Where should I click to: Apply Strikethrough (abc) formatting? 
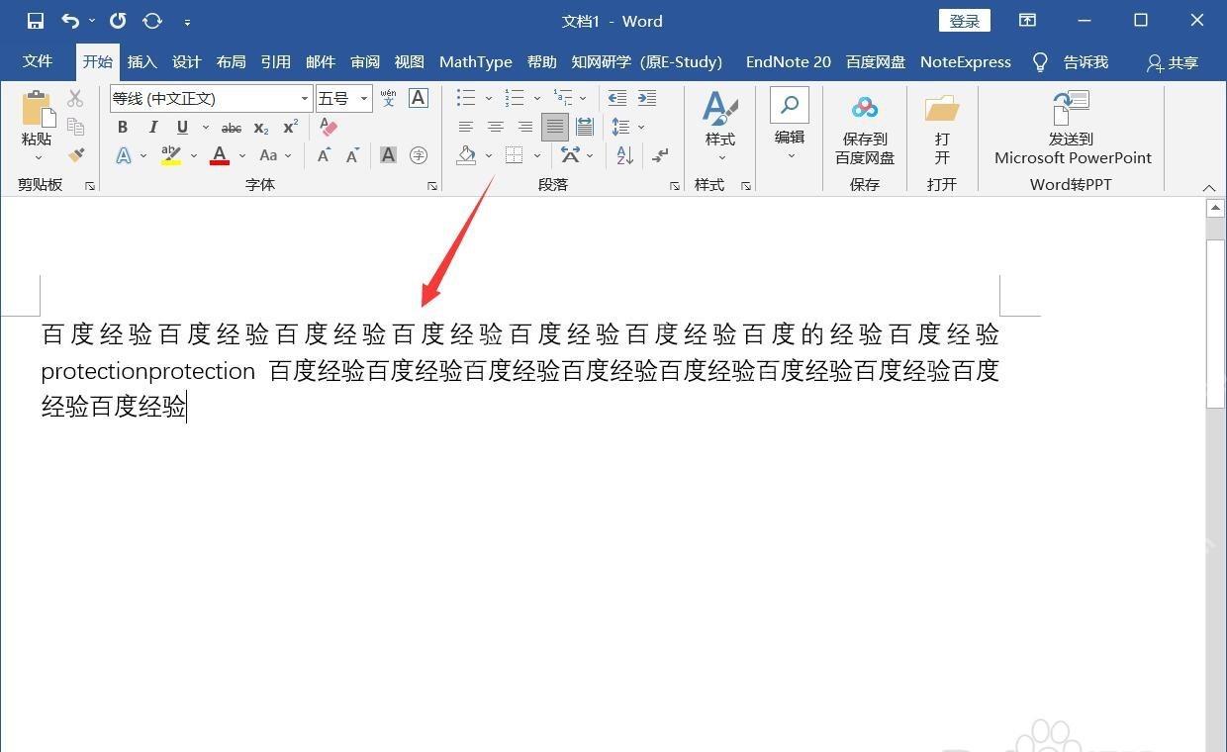[x=232, y=128]
